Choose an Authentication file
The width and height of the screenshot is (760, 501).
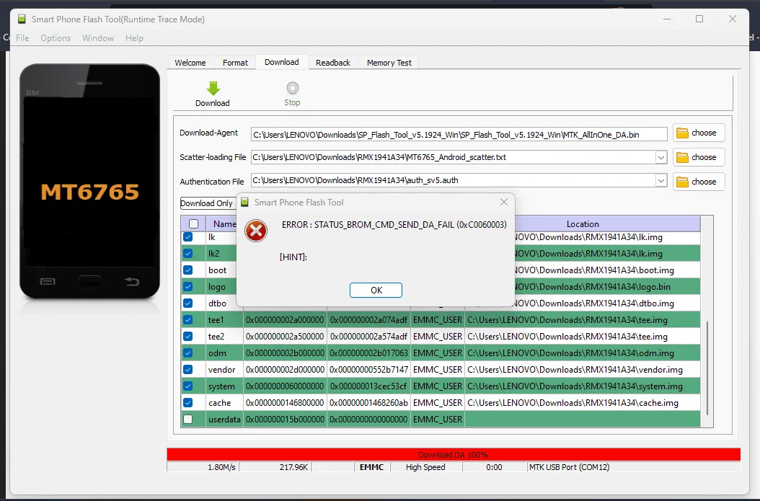[x=699, y=182]
